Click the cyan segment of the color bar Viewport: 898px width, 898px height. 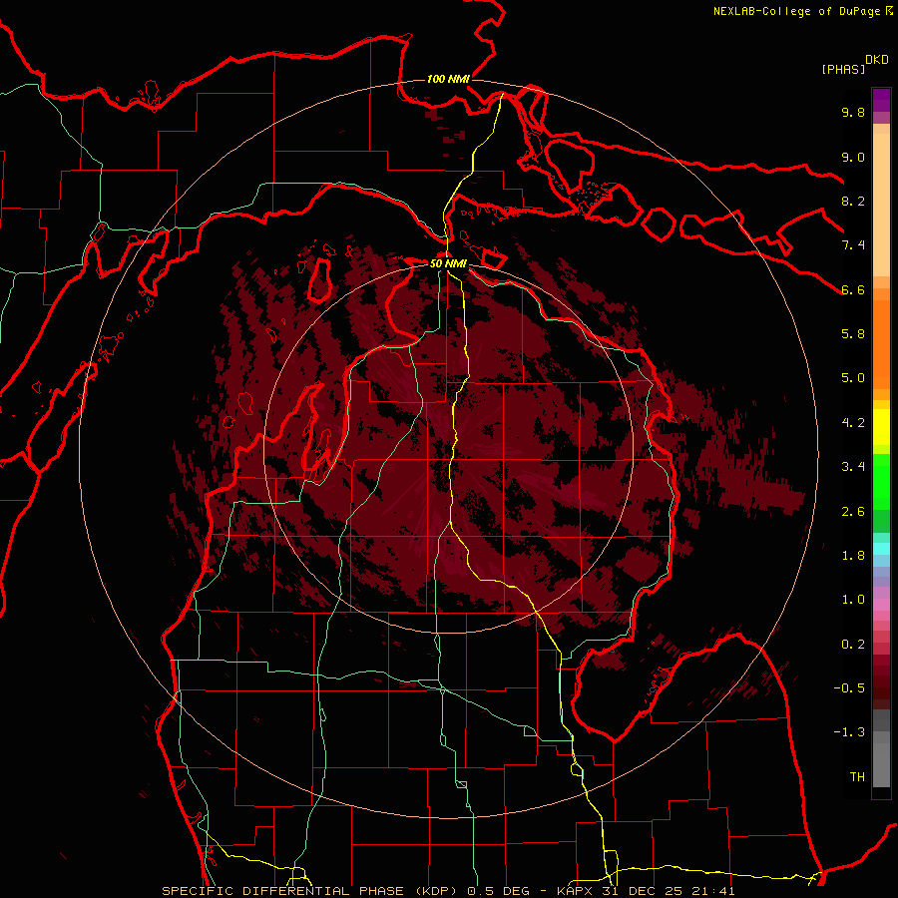881,549
